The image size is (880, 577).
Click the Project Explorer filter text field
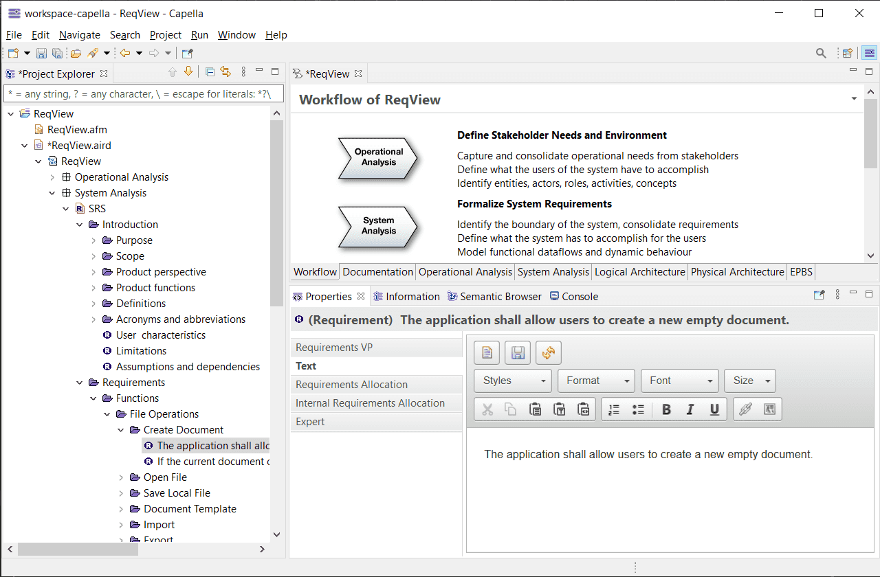click(x=143, y=94)
